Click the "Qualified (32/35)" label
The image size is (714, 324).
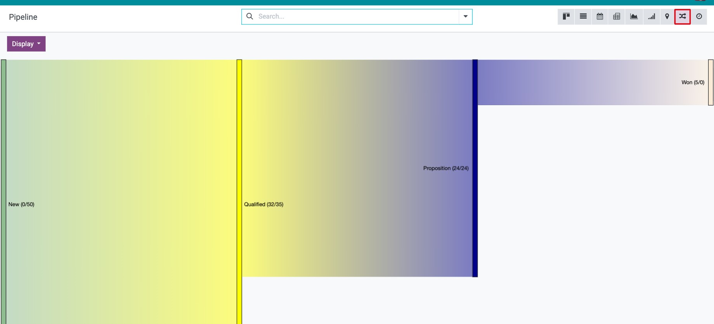click(x=264, y=204)
